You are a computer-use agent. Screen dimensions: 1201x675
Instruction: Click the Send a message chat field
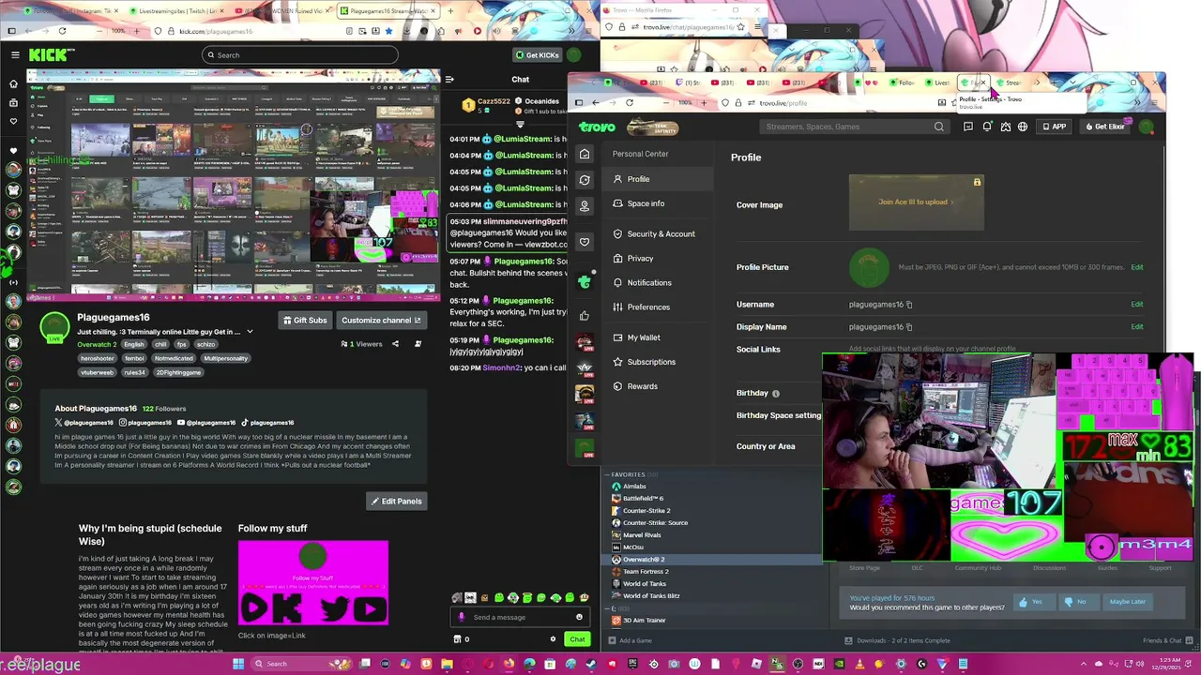pos(521,617)
